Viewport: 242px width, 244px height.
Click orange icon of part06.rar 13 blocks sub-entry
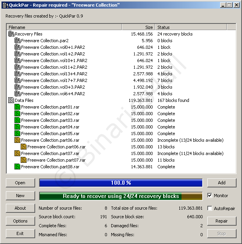pyautogui.click(x=23, y=147)
